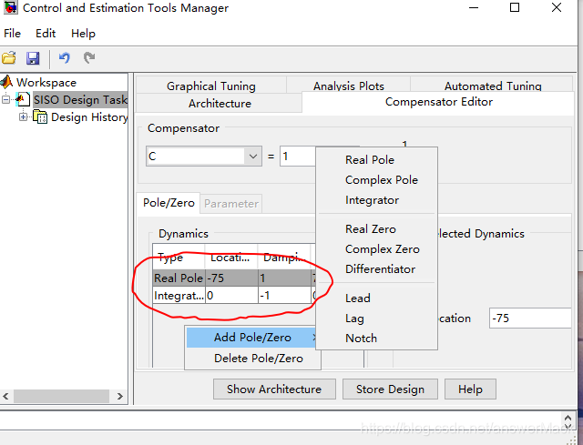The image size is (583, 445).
Task: Click the MATLAB Workspace node icon
Action: pos(6,82)
